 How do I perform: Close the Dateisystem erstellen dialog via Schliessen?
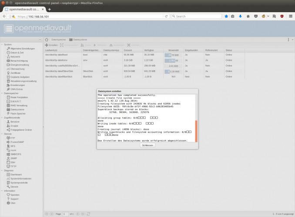pos(147,145)
